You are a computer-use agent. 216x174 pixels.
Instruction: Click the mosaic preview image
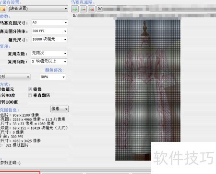click(x=148, y=90)
